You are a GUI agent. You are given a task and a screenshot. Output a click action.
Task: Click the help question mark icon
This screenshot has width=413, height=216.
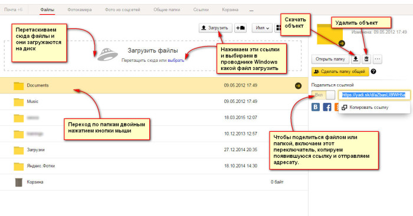click(x=373, y=71)
